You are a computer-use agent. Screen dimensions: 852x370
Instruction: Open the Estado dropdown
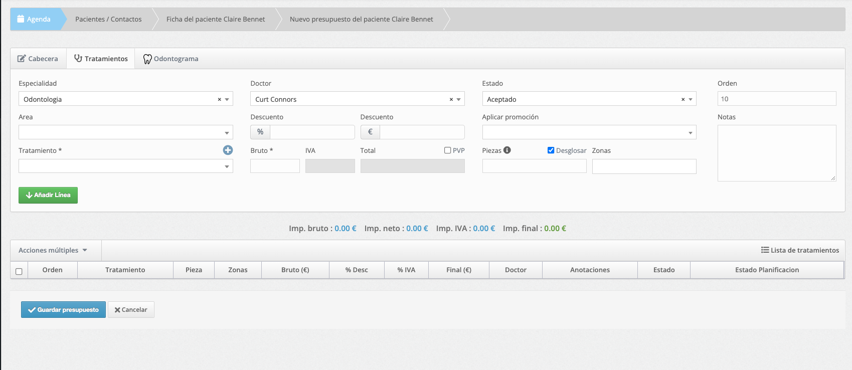tap(691, 99)
